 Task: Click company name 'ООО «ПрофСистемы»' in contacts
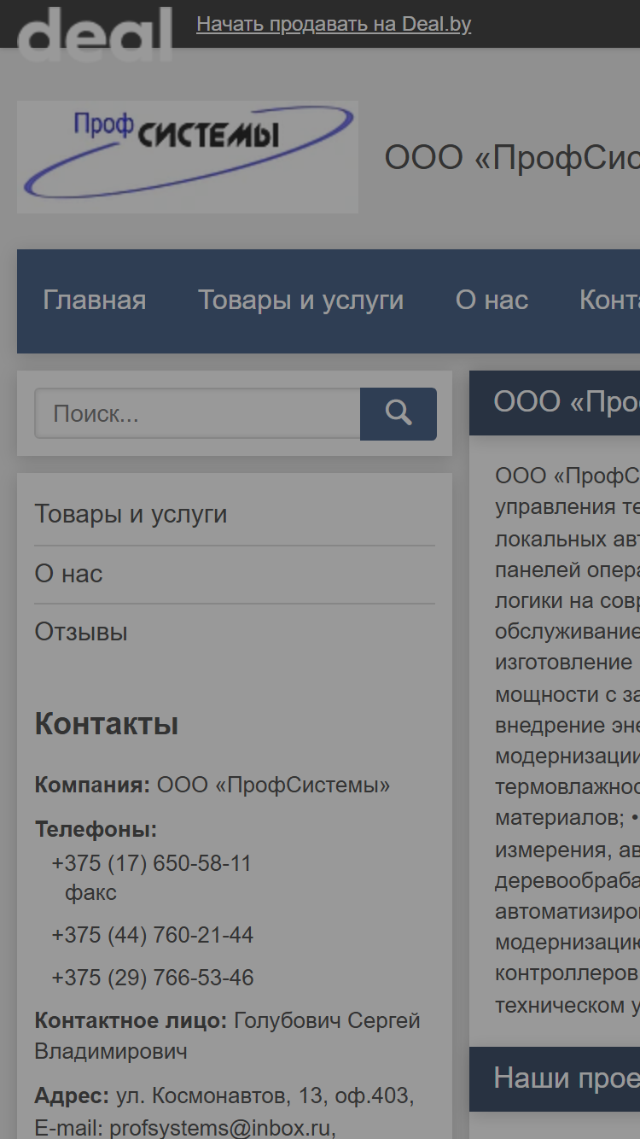273,785
